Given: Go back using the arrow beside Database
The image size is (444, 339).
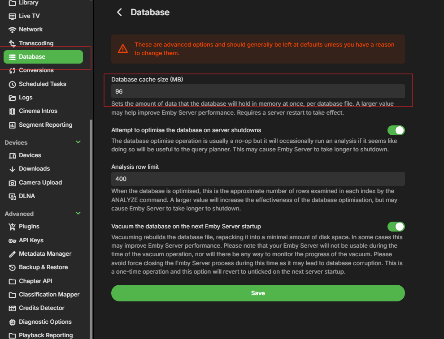Looking at the screenshot, I should point(119,12).
